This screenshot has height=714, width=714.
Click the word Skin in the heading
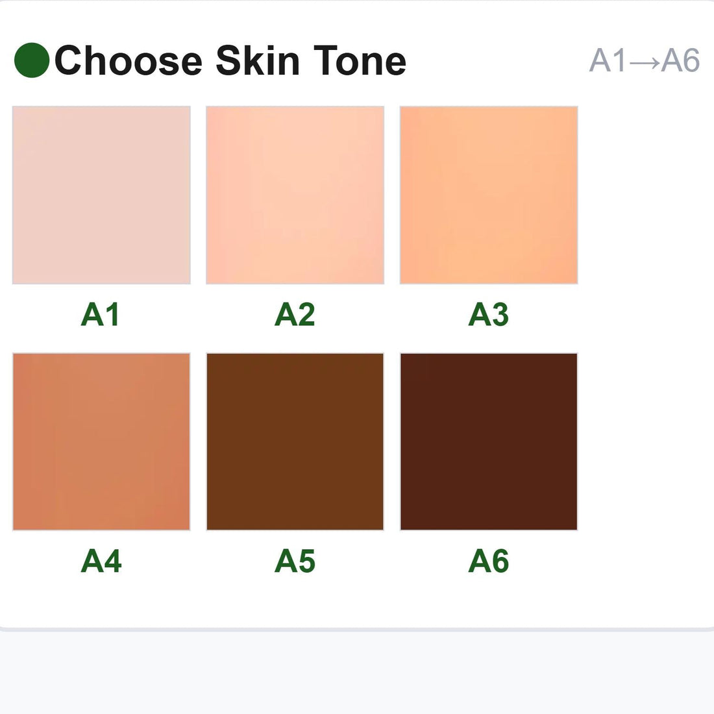257,60
